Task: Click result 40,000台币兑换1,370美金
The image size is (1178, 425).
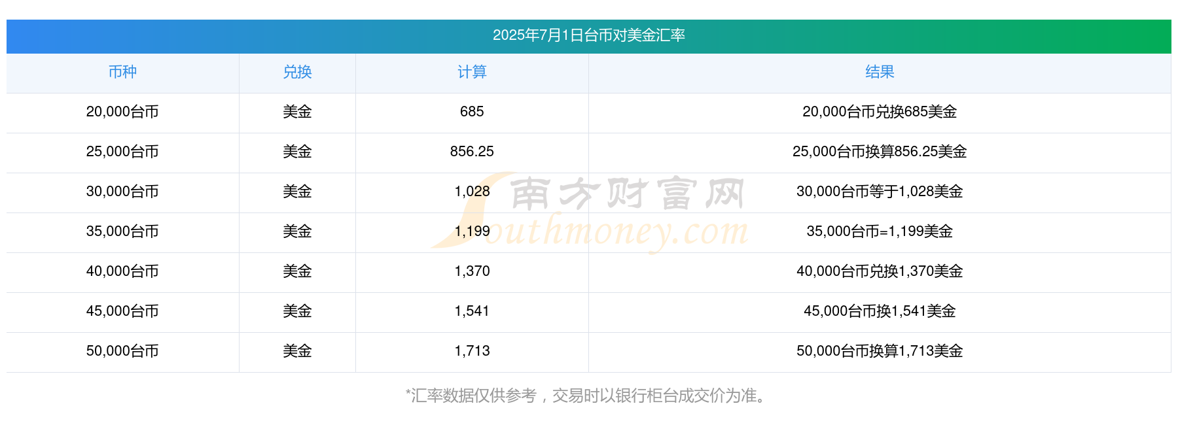Action: click(880, 271)
